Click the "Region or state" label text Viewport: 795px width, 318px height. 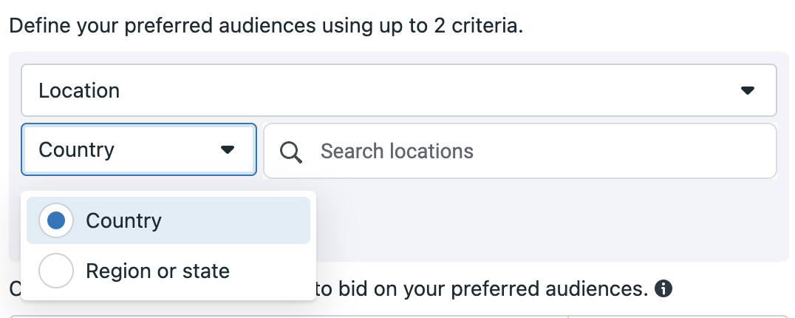[157, 271]
